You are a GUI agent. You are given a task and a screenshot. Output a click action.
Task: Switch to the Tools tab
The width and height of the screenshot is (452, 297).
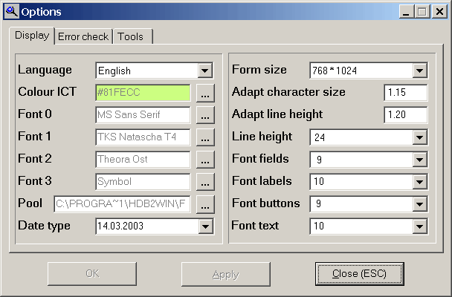coord(131,36)
